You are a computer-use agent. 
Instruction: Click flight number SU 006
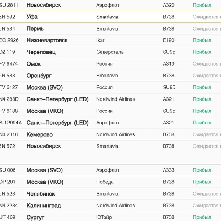(8, 170)
